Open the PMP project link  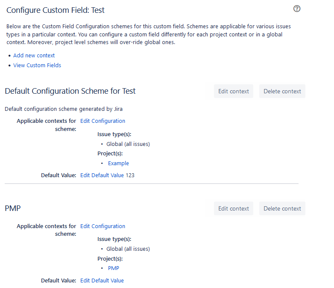pyautogui.click(x=114, y=268)
